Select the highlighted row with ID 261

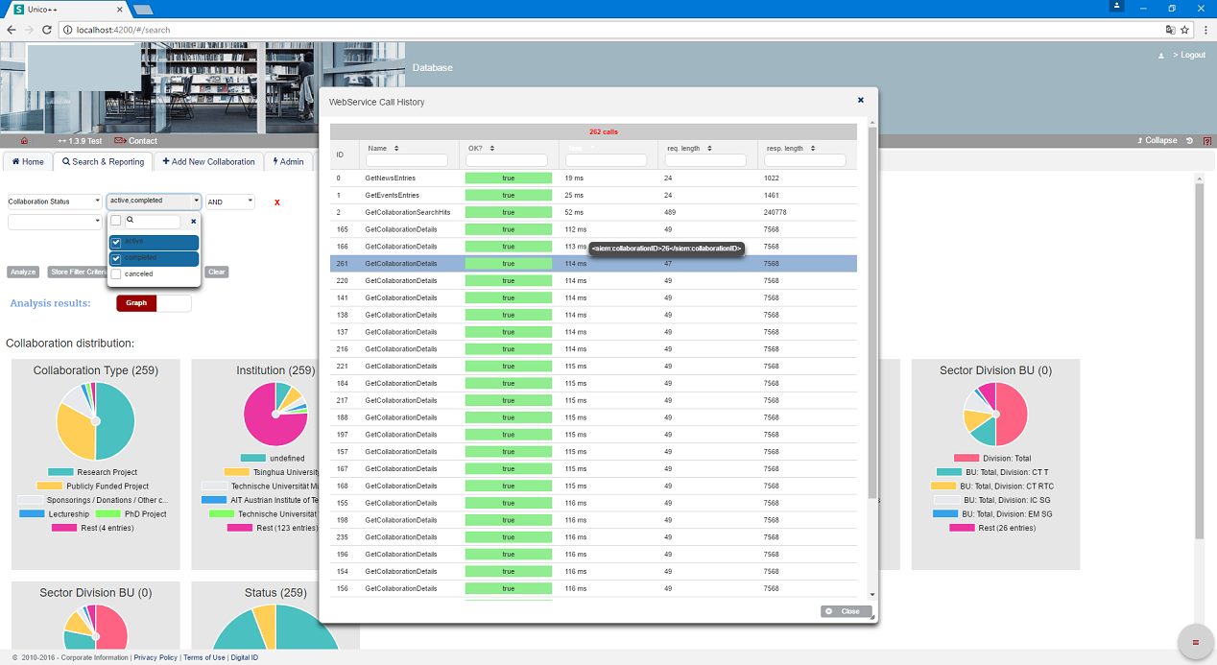pyautogui.click(x=593, y=264)
